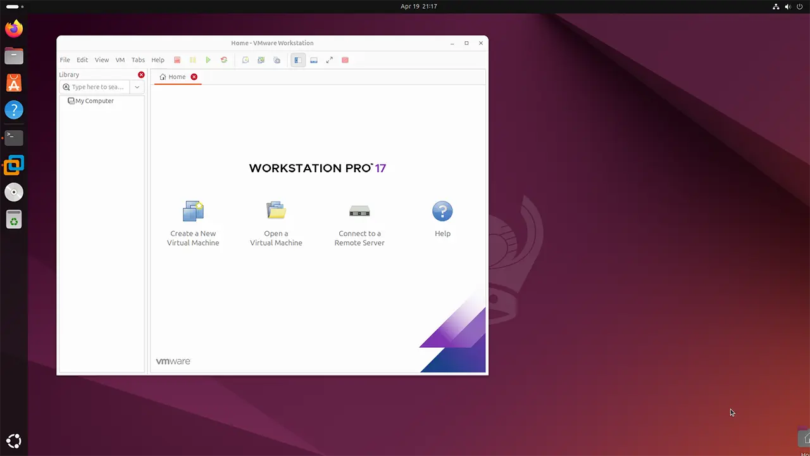The height and width of the screenshot is (456, 810).
Task: Click the VMware Workstation dock icon
Action: tap(14, 165)
